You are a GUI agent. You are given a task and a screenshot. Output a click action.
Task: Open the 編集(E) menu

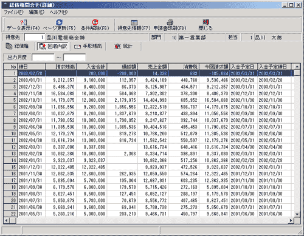(x=36, y=12)
